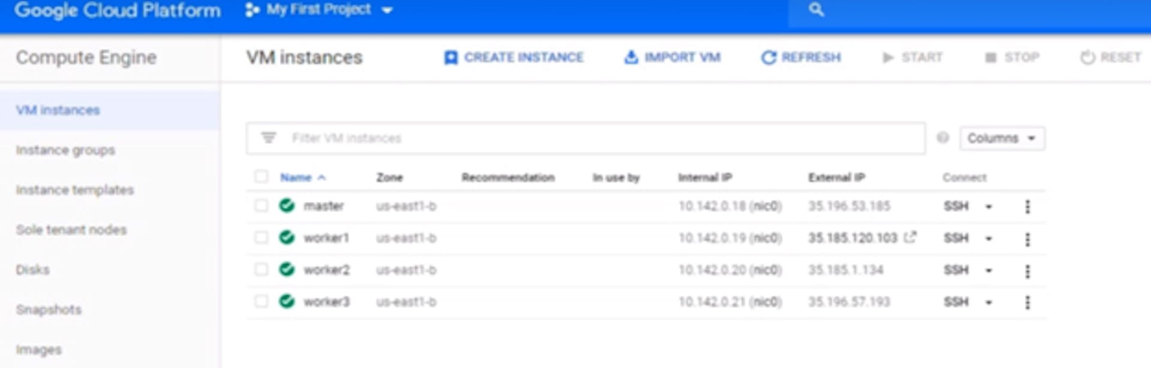The width and height of the screenshot is (1151, 368).
Task: Click the Compute Engine heading
Action: click(x=86, y=57)
